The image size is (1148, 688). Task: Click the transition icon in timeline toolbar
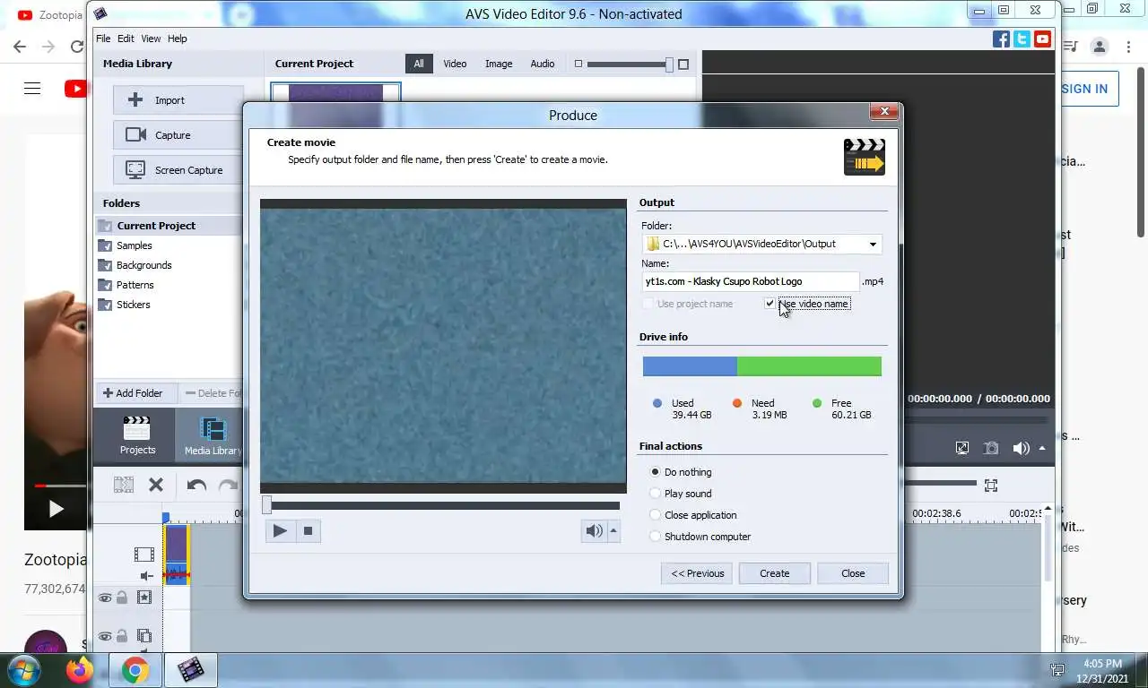coord(124,485)
